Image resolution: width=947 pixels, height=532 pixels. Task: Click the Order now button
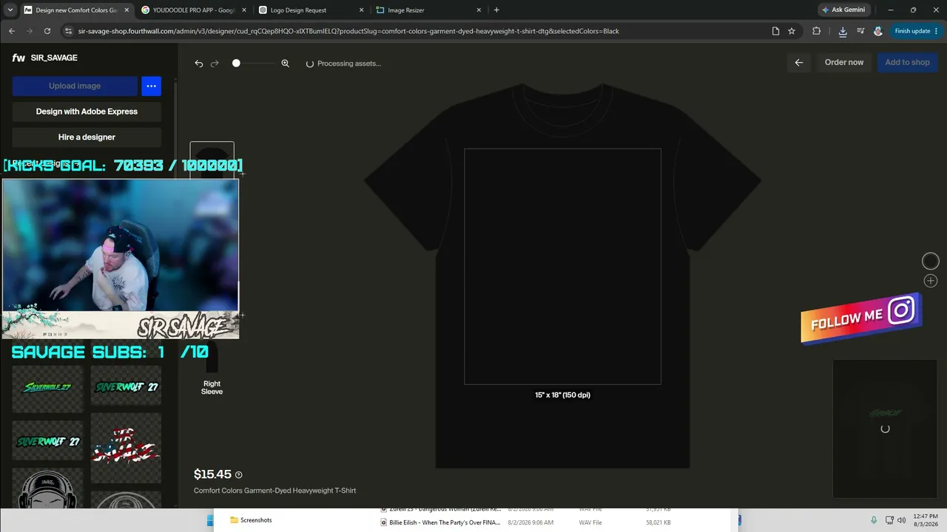pos(844,62)
